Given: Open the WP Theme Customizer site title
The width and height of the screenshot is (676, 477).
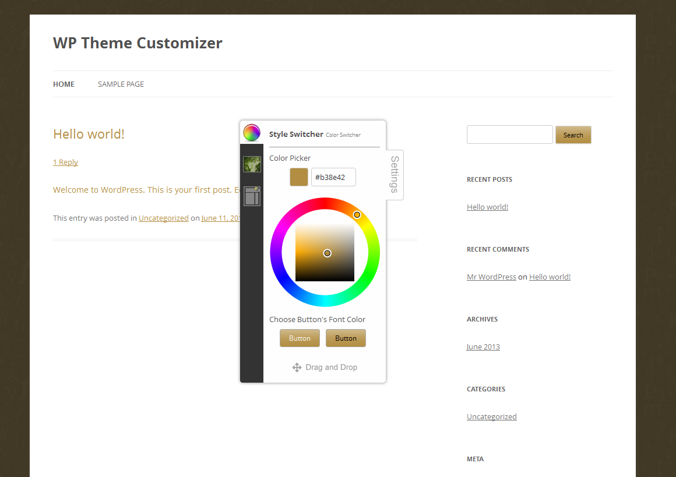Looking at the screenshot, I should click(138, 43).
